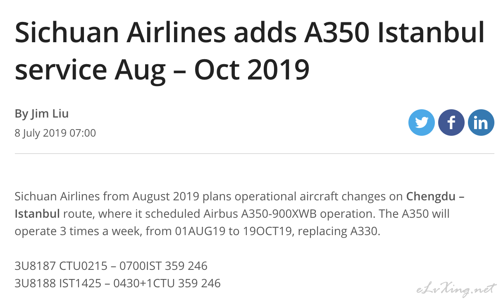Click flight 3U8188 schedule line

pos(117,283)
